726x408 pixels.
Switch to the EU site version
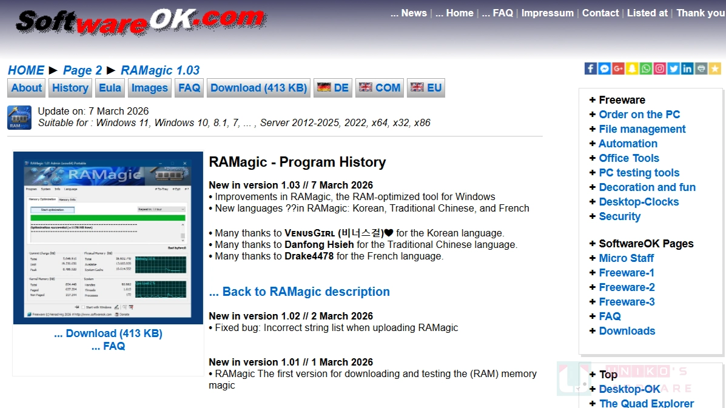point(426,88)
